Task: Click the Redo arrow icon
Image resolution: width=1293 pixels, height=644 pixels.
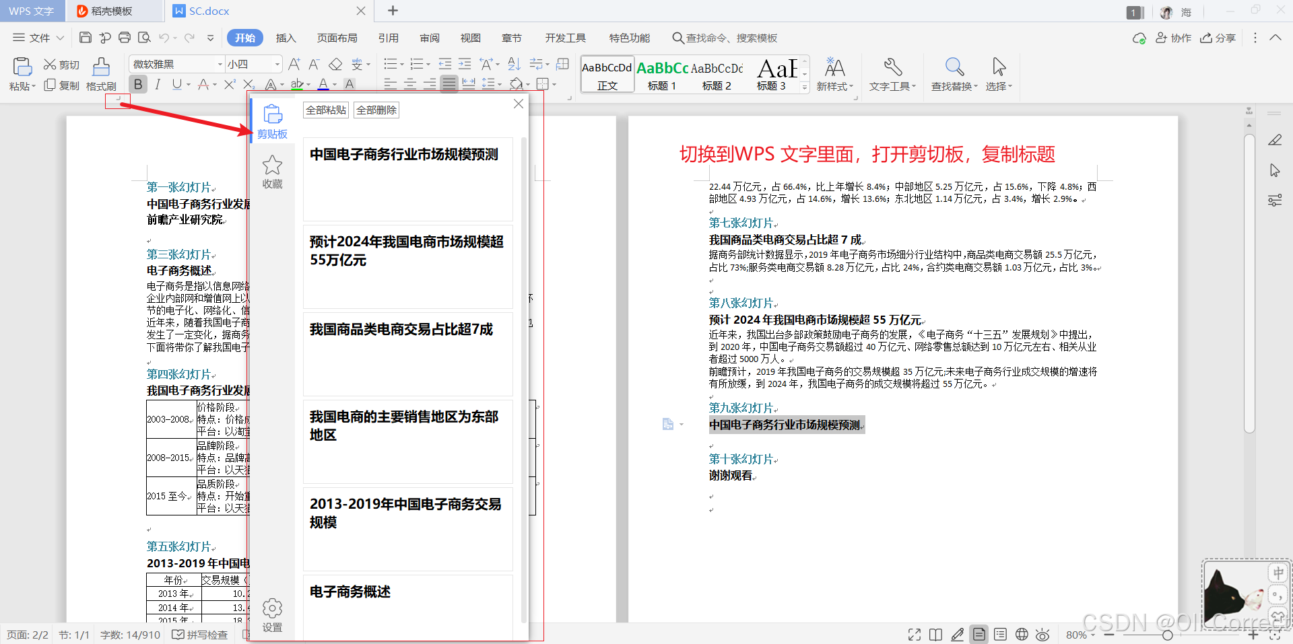Action: point(190,38)
